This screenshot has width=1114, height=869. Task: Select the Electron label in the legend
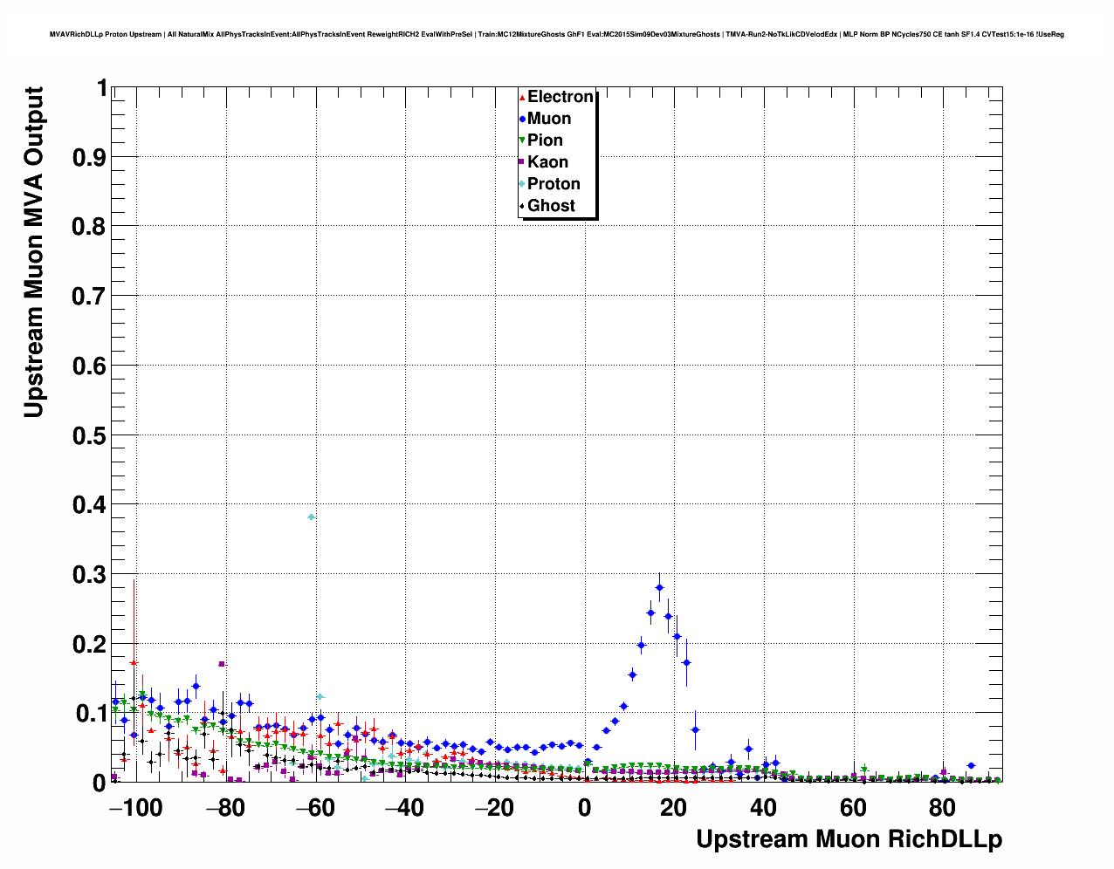coord(560,97)
